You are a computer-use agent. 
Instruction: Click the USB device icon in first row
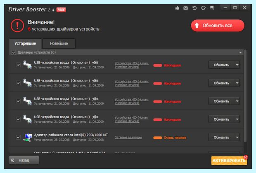click(27, 65)
